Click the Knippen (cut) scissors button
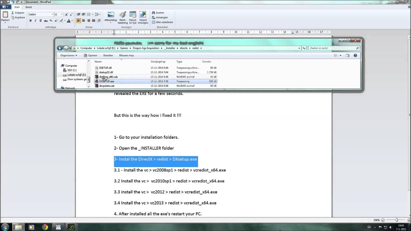 [18, 13]
